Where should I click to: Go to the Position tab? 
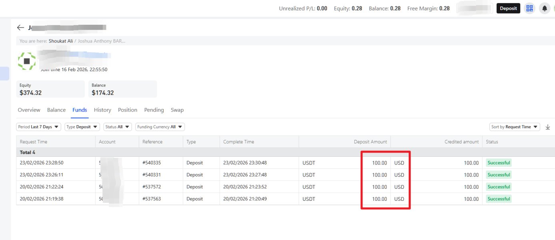128,110
